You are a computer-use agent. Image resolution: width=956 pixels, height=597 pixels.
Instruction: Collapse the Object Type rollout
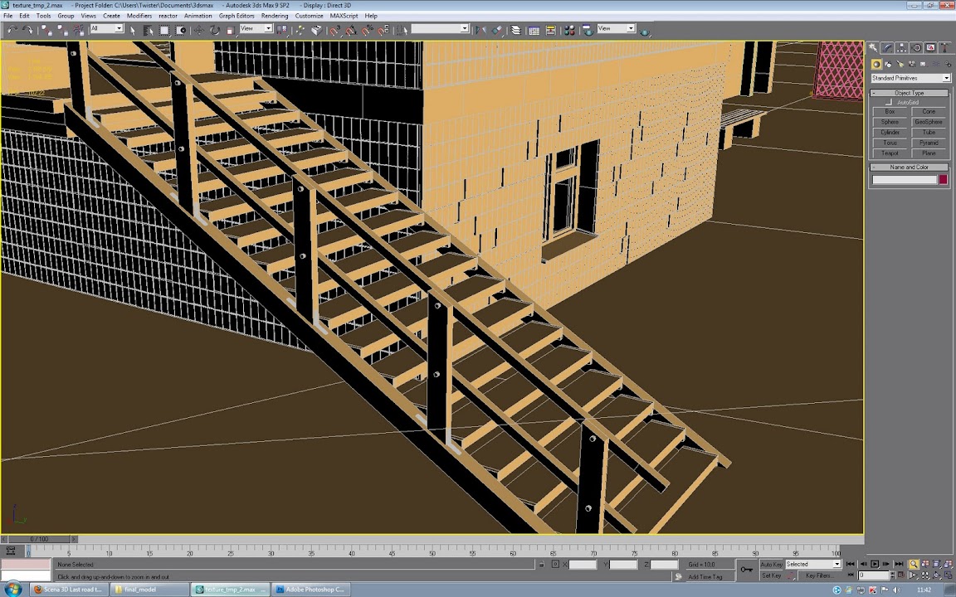click(909, 93)
